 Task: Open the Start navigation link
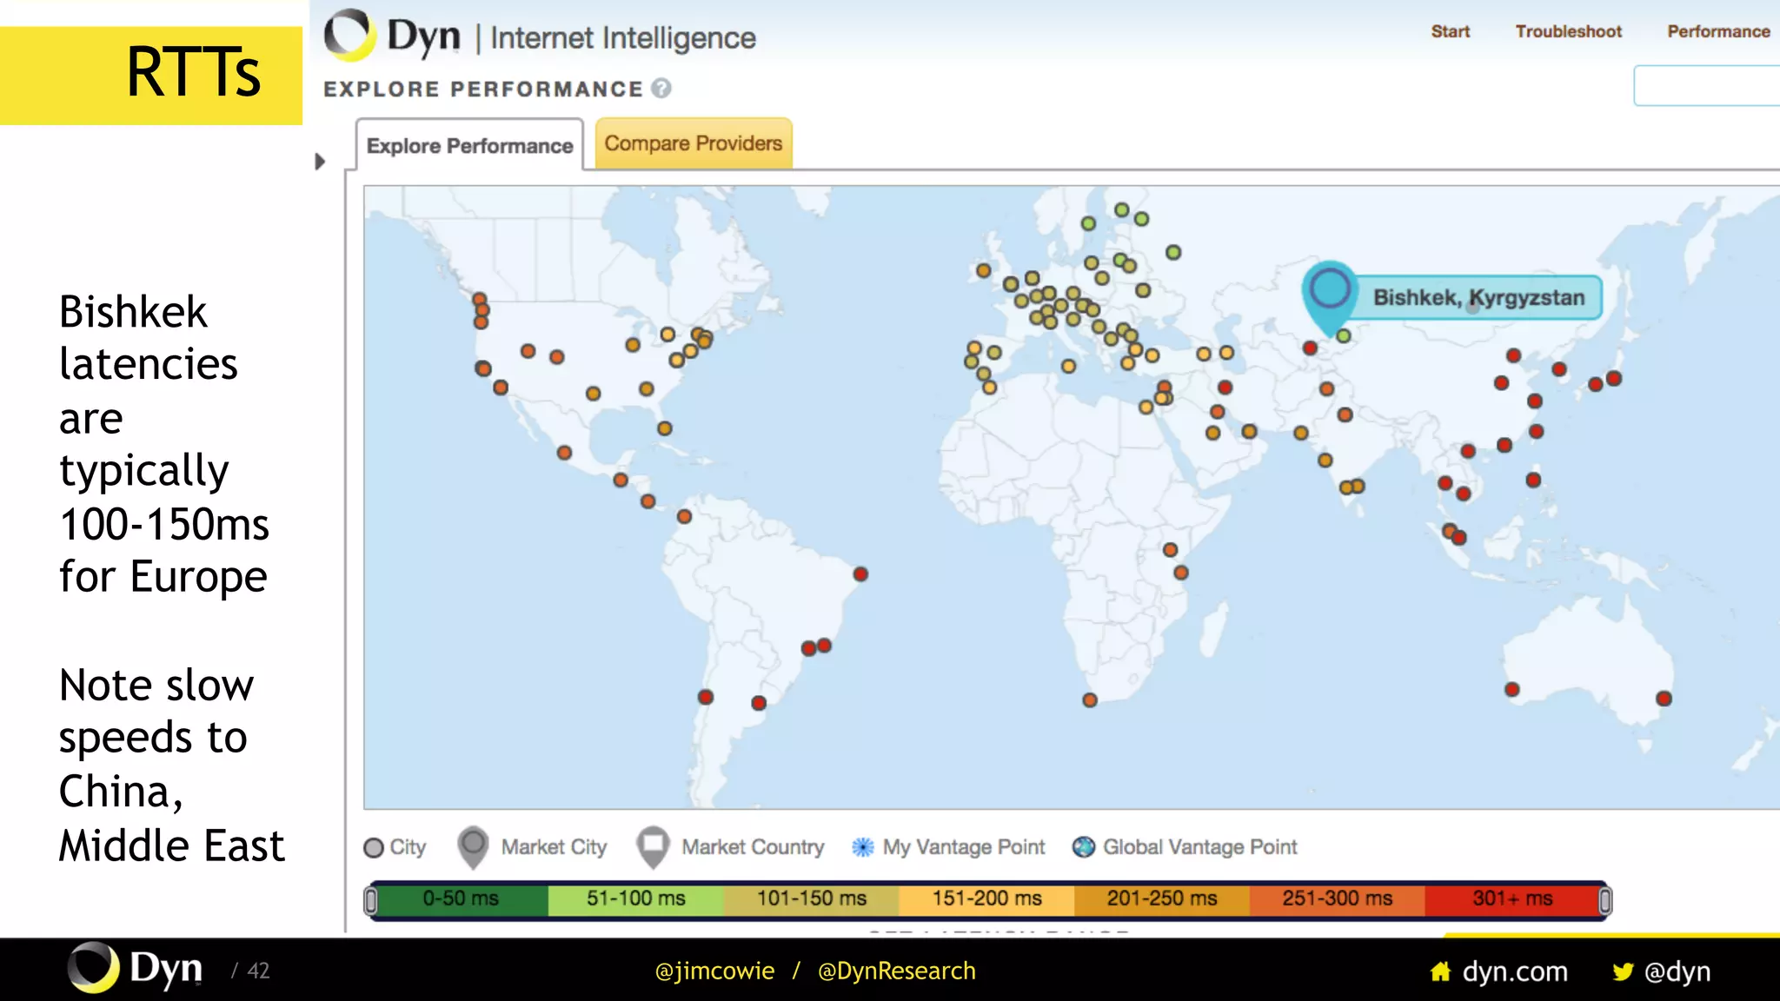(1450, 31)
